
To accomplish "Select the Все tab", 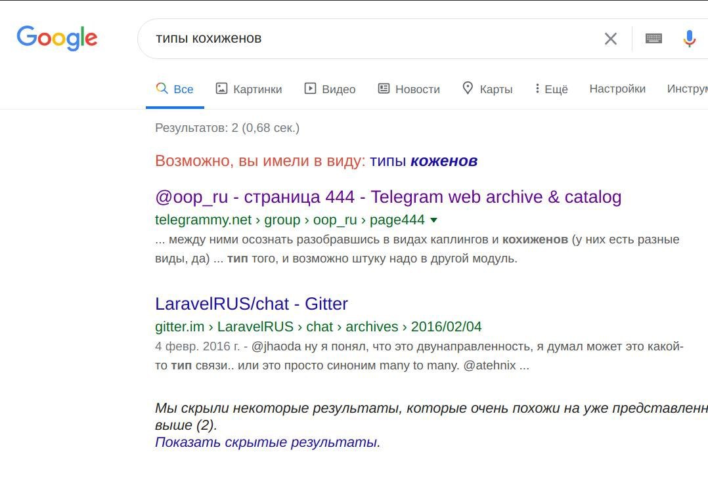I will tap(175, 89).
